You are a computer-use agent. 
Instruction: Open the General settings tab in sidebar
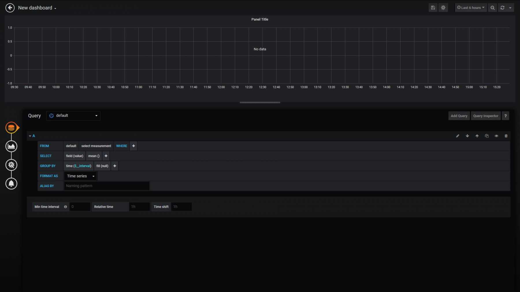coord(11,165)
